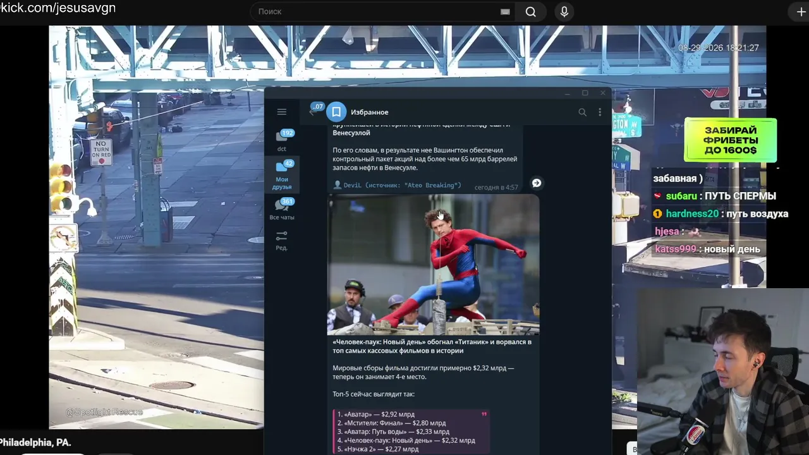Click the line Топ-5 сейчас выглядит так
This screenshot has height=455, width=809.
(x=374, y=394)
